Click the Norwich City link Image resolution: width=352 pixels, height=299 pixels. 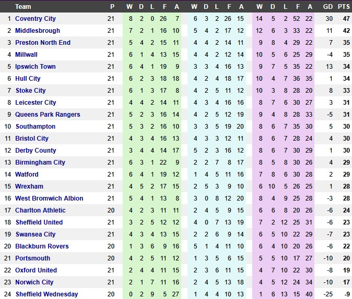34,282
